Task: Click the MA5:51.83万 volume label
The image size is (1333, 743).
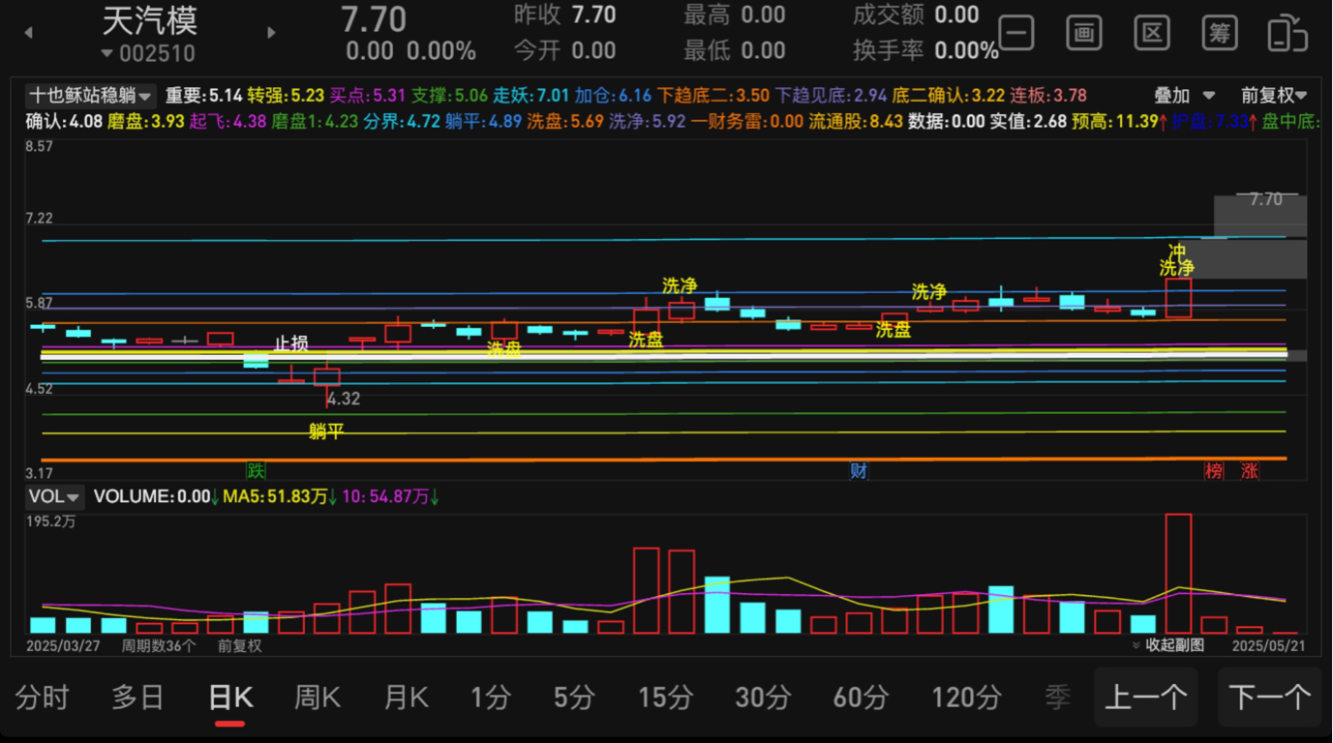Action: [274, 496]
